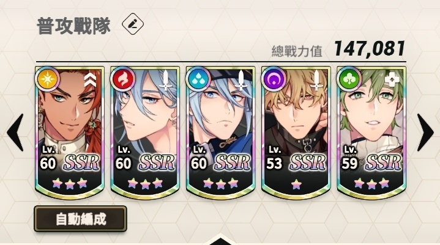
Task: Open the capped blue-haired Lv. 60 card
Action: click(x=220, y=133)
